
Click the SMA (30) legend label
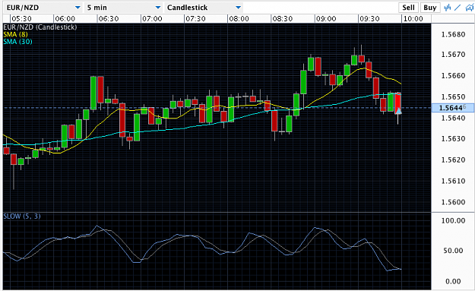tap(17, 42)
